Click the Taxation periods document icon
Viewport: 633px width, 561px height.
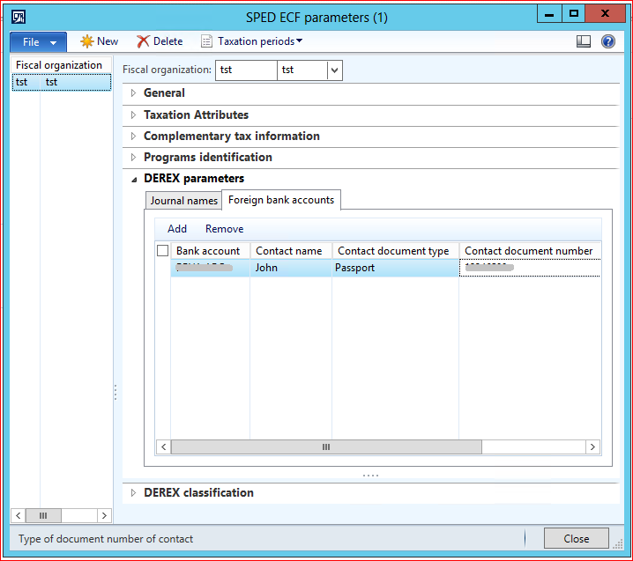[206, 41]
